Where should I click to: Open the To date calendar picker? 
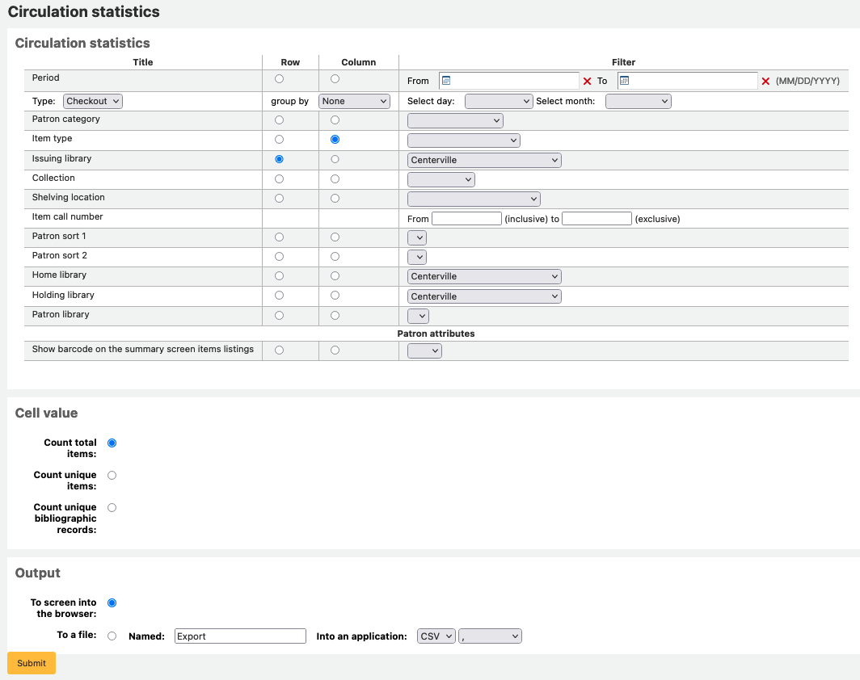pos(623,81)
